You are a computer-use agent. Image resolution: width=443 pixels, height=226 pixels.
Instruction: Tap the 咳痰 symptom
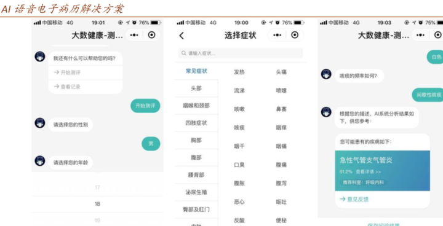pos(239,128)
